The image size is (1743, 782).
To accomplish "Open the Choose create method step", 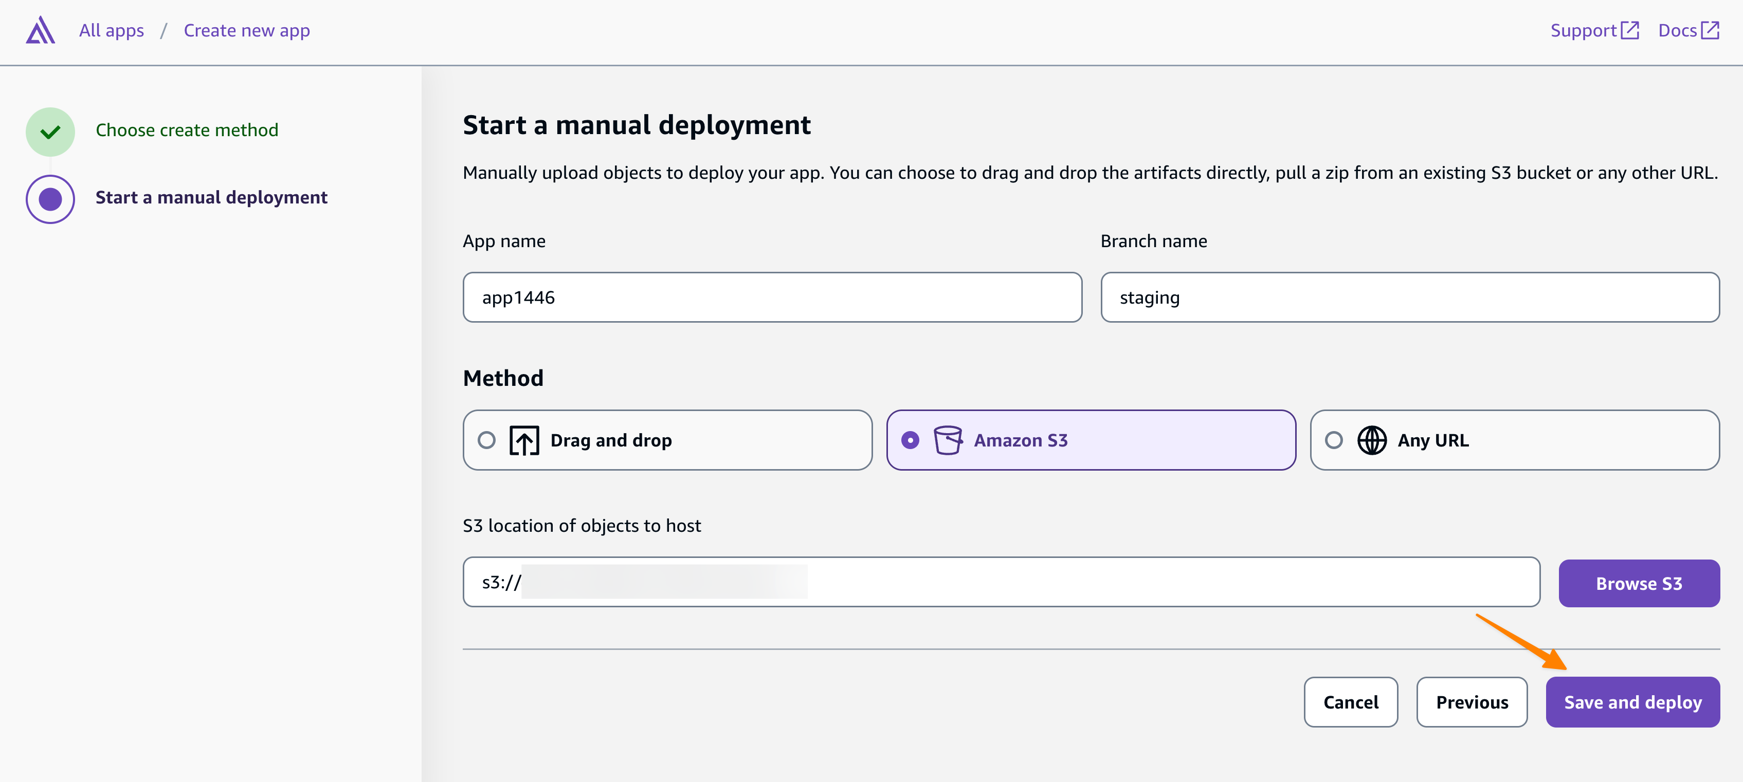I will click(187, 130).
